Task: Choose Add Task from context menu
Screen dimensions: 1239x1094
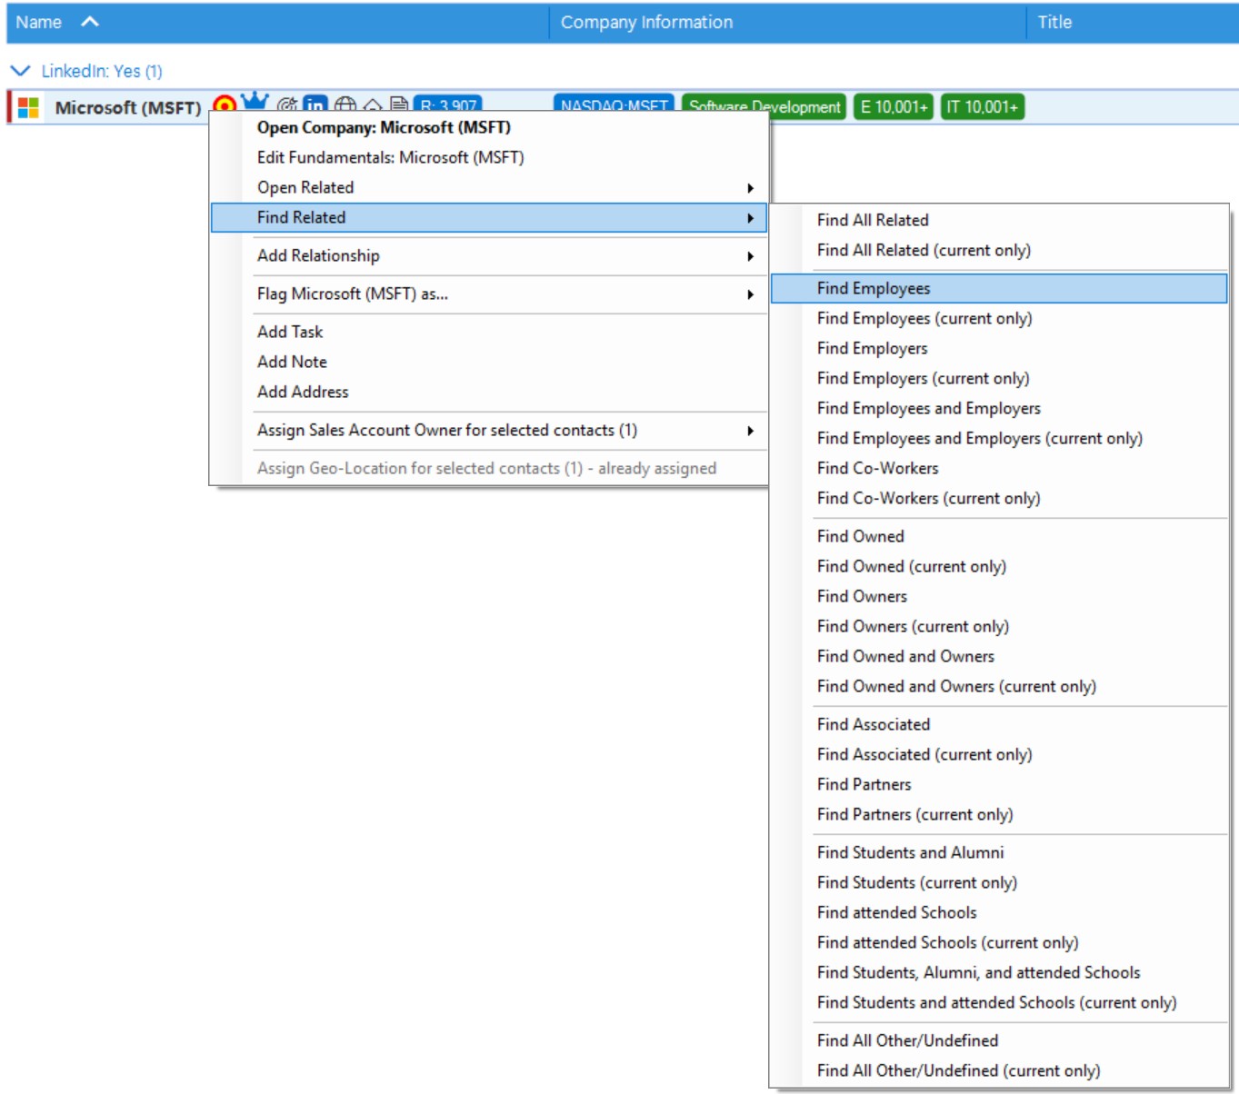Action: pyautogui.click(x=489, y=332)
